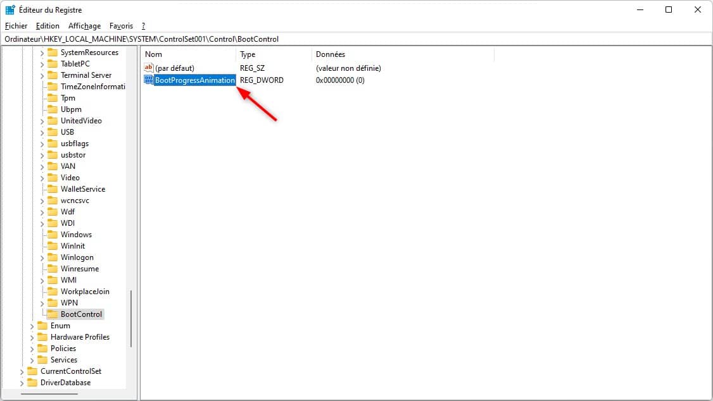Select the Services key label

click(64, 360)
